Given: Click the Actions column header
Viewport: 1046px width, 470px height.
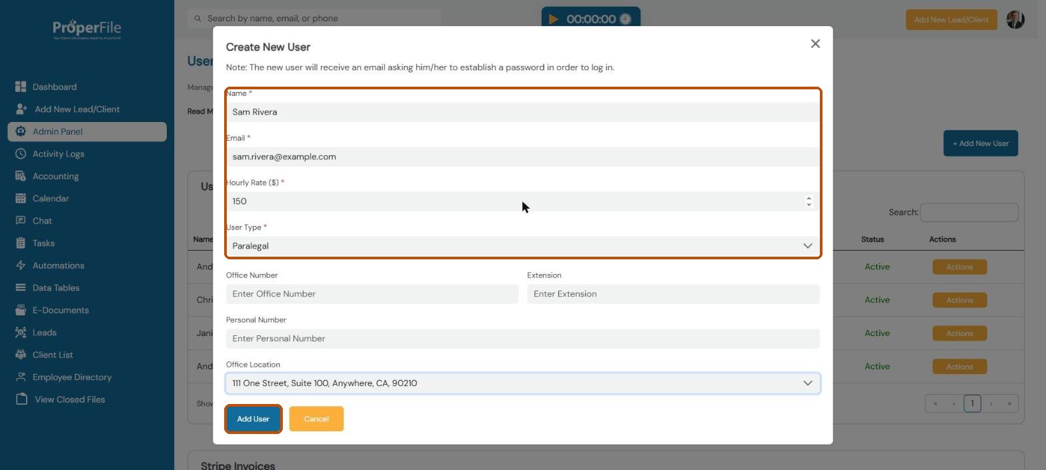Looking at the screenshot, I should tap(942, 239).
